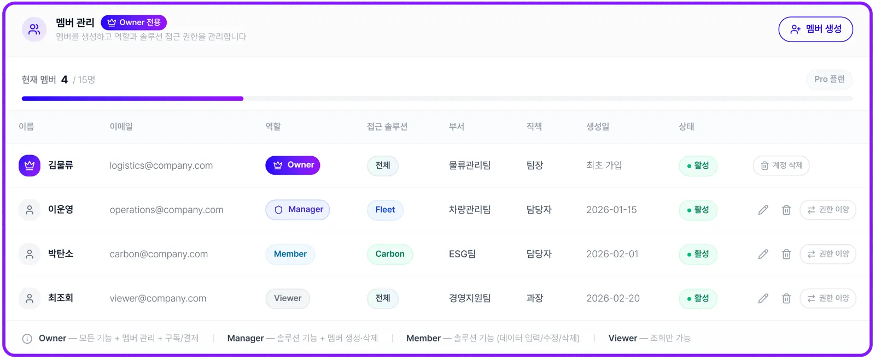This screenshot has height=360, width=875.
Task: Click the 활성 status badge for 김물류
Action: pos(698,166)
